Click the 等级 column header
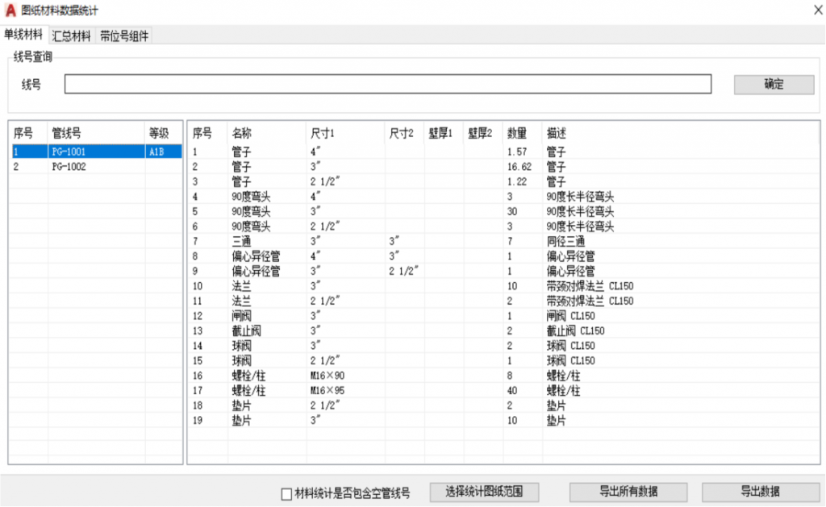Viewport: 826px width, 507px height. point(158,133)
